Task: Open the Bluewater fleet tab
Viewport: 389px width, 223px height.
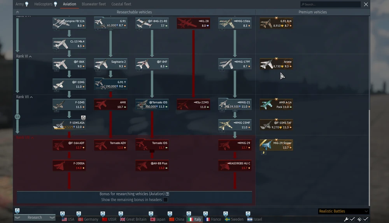Action: click(94, 4)
